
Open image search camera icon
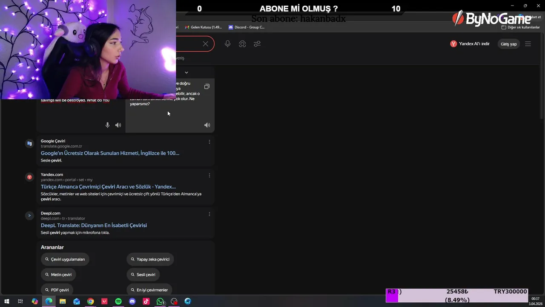[x=242, y=44]
